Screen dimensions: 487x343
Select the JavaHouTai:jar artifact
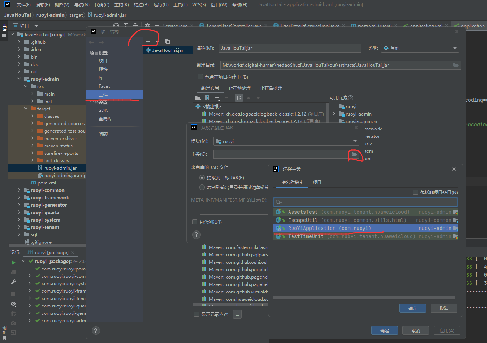pyautogui.click(x=168, y=50)
